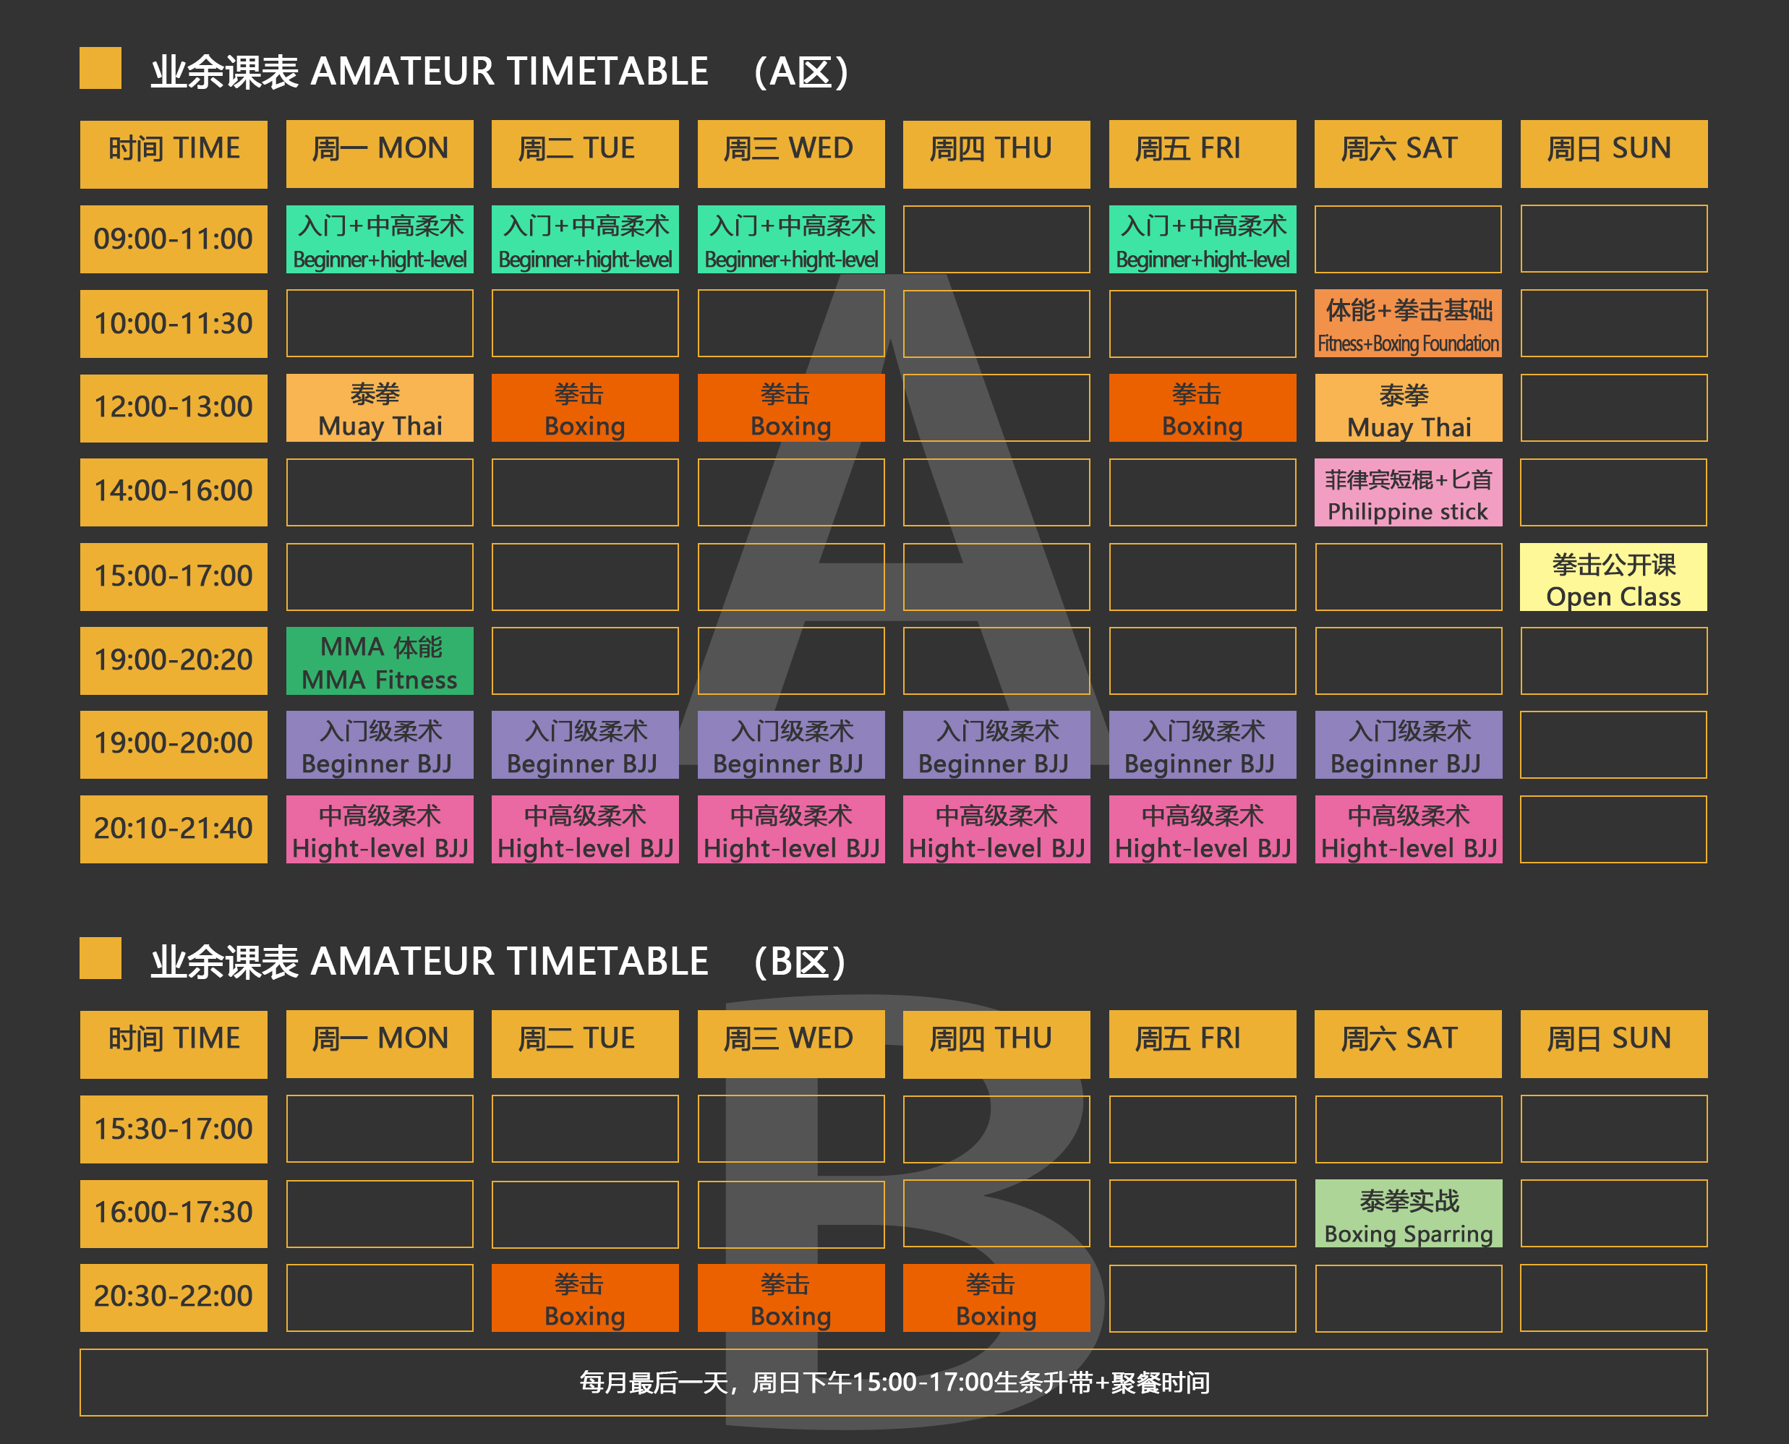1789x1444 pixels.
Task: Select Monday Beginner BJJ class
Action: (x=379, y=745)
